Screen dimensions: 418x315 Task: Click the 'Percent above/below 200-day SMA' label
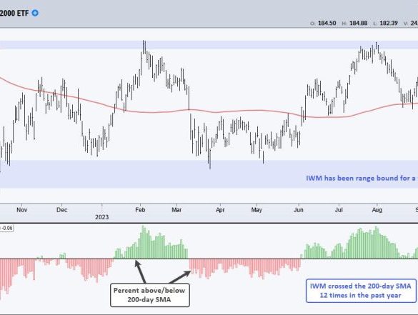pos(150,295)
